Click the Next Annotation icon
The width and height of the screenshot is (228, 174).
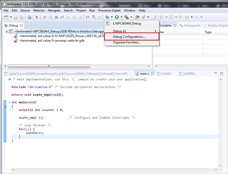161,17
